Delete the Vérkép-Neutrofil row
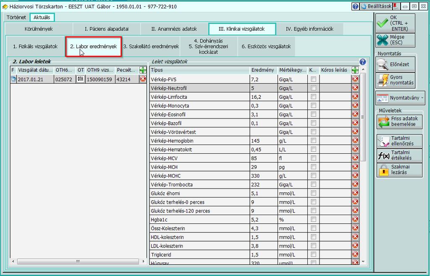The width and height of the screenshot is (430, 276). click(x=355, y=88)
